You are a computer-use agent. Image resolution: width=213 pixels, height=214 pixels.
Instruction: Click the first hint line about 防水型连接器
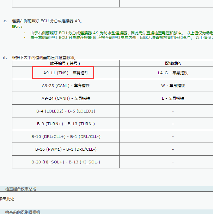pyautogui.click(x=122, y=33)
